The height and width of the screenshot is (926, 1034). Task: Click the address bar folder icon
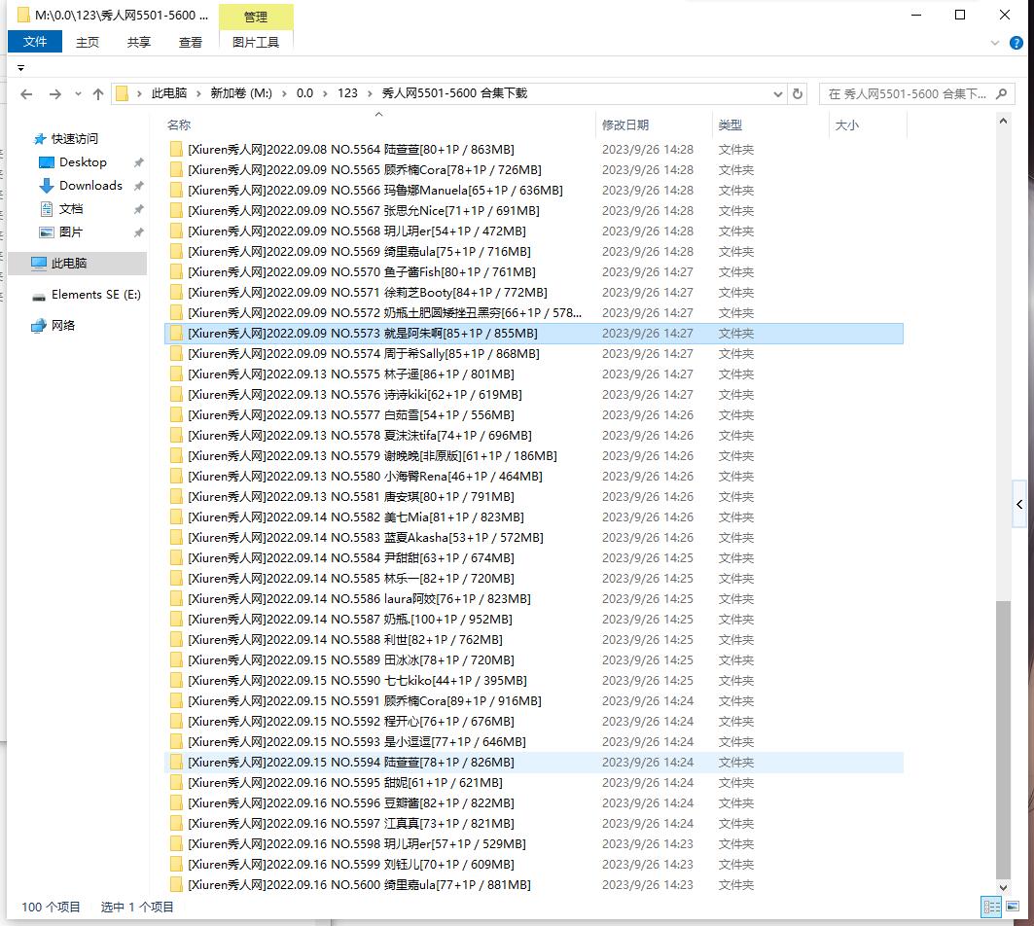pyautogui.click(x=122, y=93)
